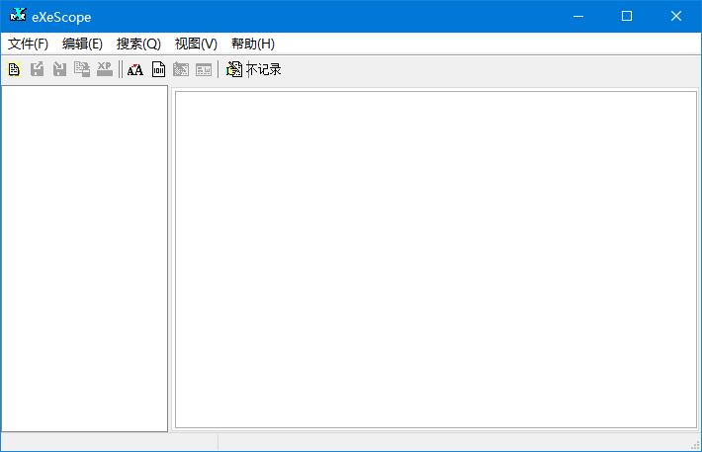Screen dimensions: 702x452
Task: Click the resize grip at window corner
Action: [x=695, y=445]
